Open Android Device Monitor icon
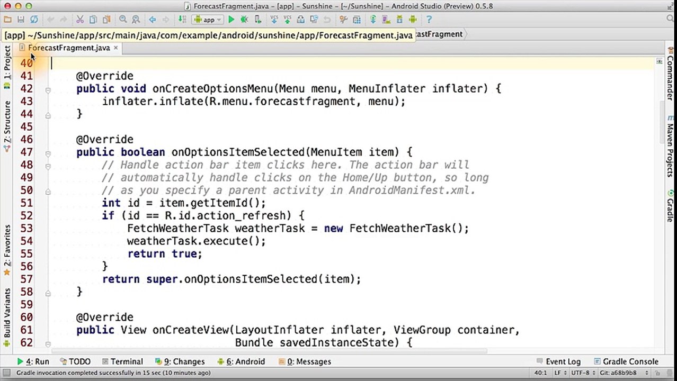The image size is (677, 381). (413, 20)
